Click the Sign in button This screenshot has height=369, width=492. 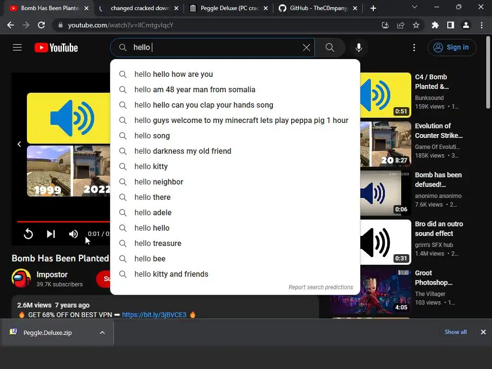coord(452,48)
